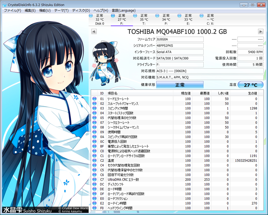268x215 pixels.
Task: Click the しきい値 column header
Action: point(221,93)
